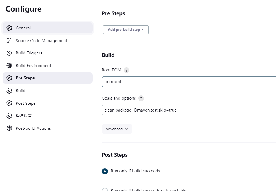
Task: Jump to the Build section in sidebar
Action: point(21,91)
